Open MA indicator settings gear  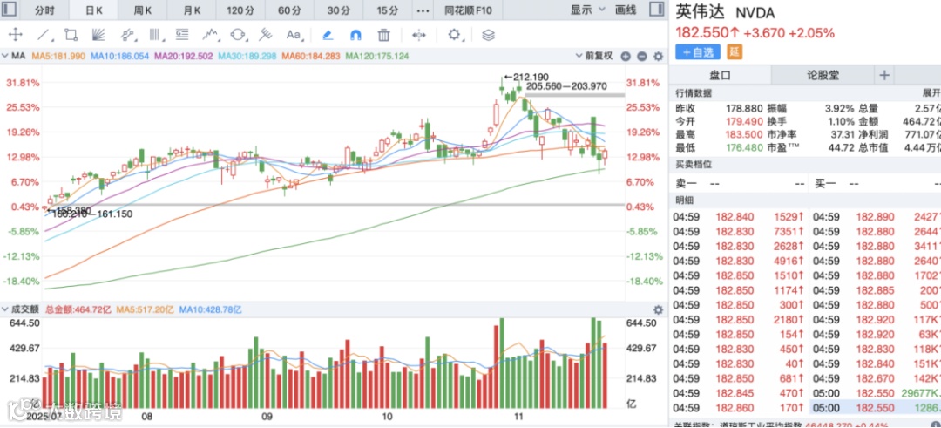(x=659, y=57)
